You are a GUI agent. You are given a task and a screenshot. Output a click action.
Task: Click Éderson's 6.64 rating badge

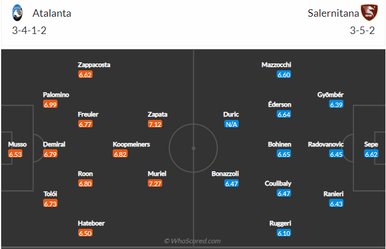point(284,114)
